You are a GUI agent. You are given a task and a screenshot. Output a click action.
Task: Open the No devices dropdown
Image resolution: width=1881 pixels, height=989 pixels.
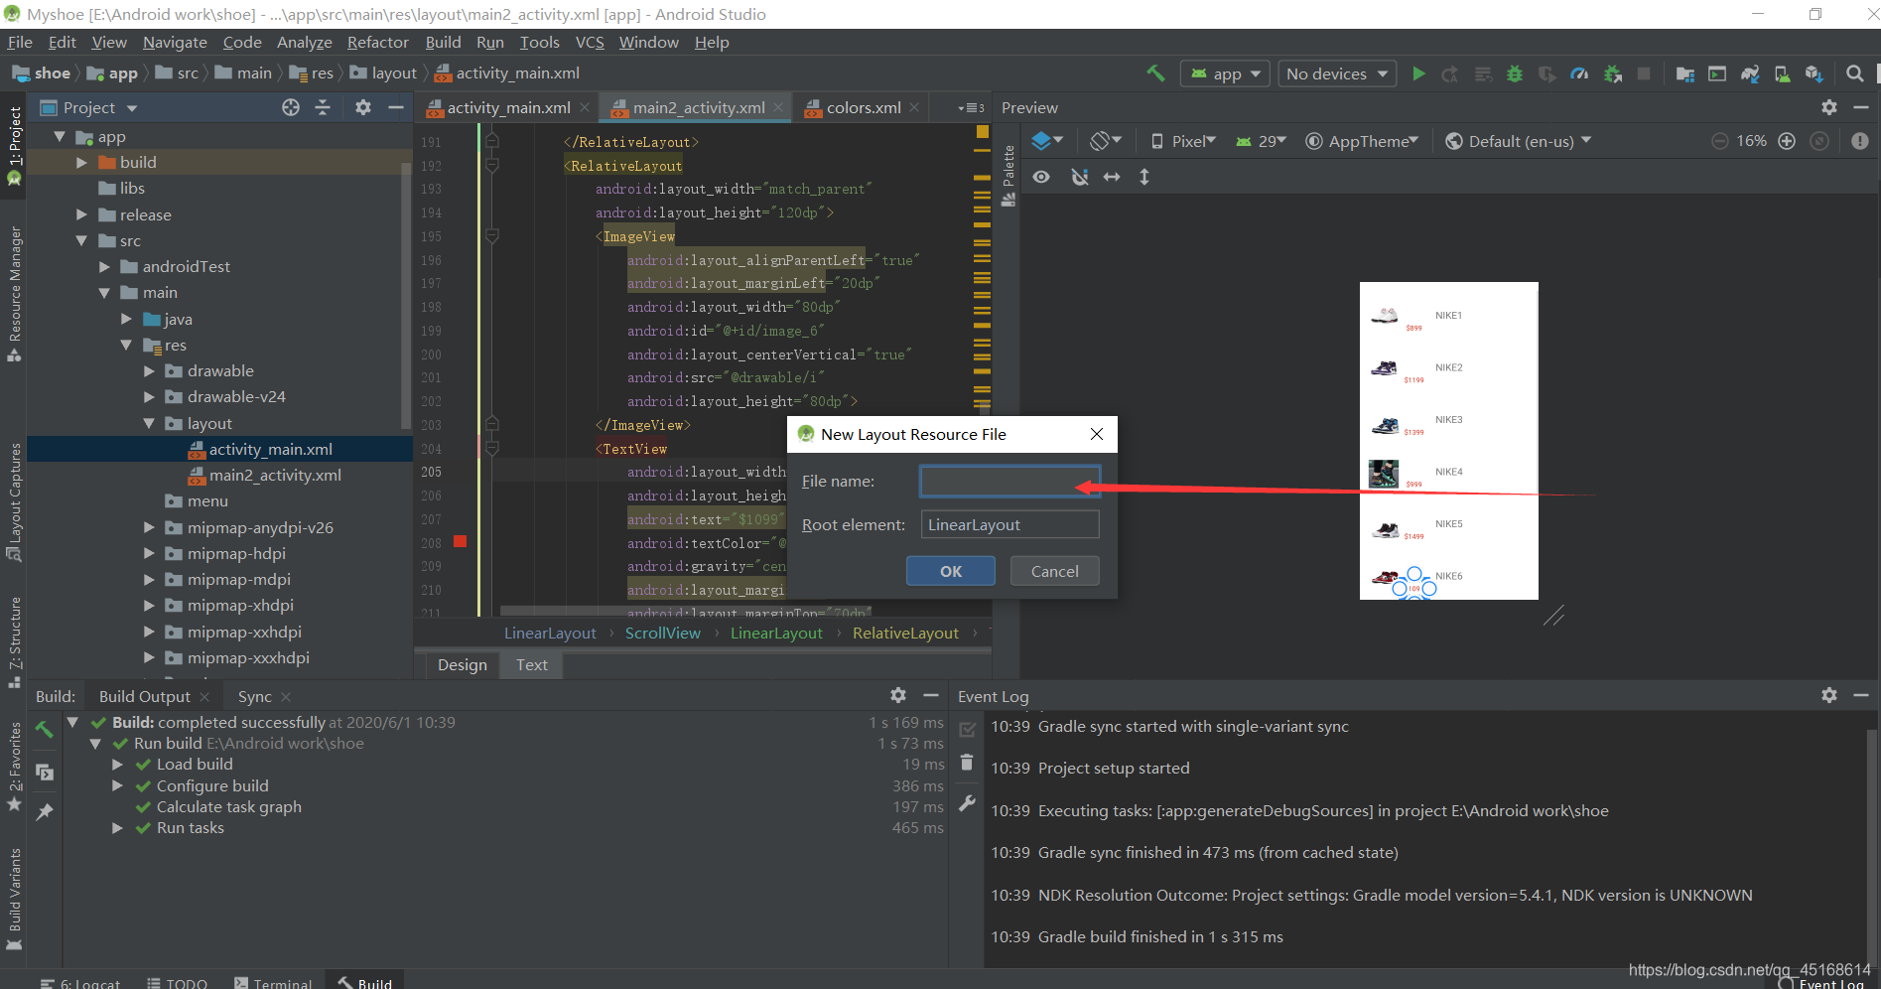coord(1336,72)
